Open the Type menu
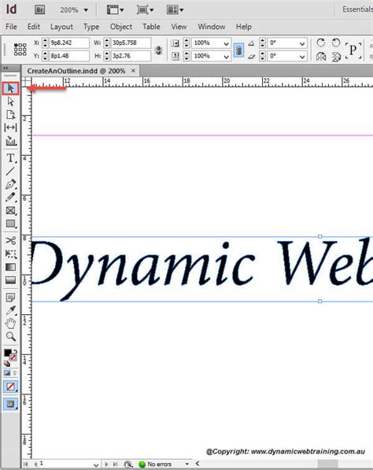The image size is (373, 470). tap(91, 27)
